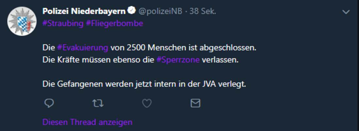Select the #Fliegerbombe hashtag
The image size is (359, 131).
point(115,24)
